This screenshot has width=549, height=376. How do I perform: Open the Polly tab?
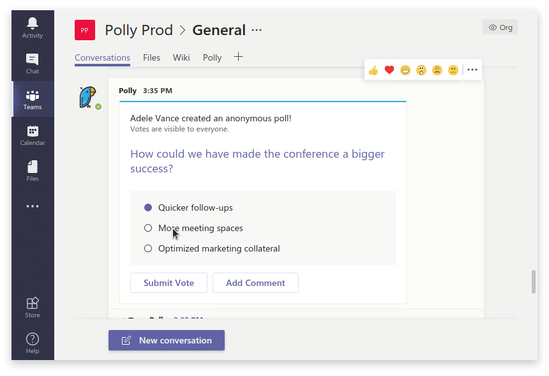tap(212, 57)
